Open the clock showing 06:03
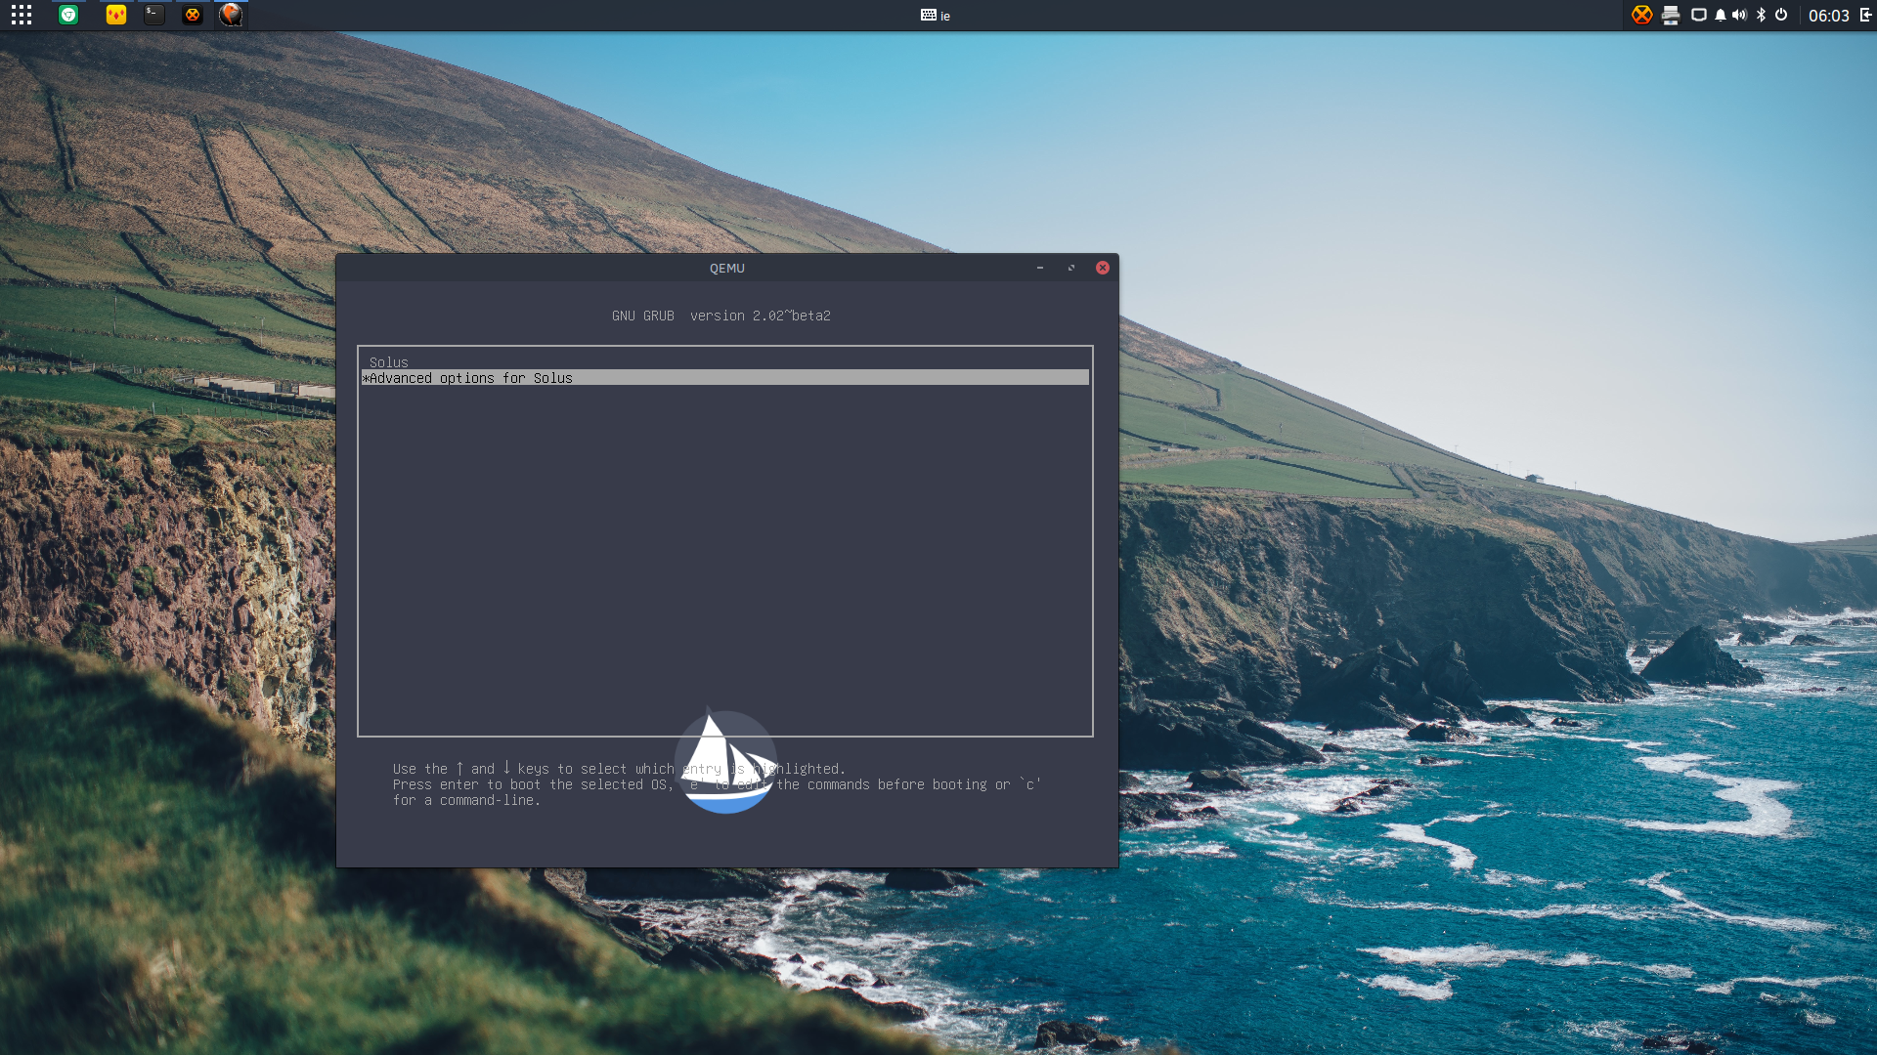The width and height of the screenshot is (1877, 1055). point(1828,16)
